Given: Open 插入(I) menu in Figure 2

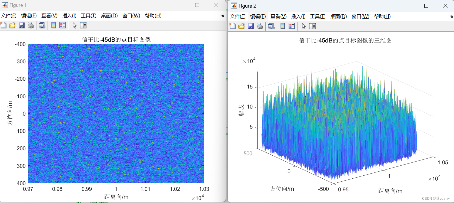Looking at the screenshot, I should [298, 17].
